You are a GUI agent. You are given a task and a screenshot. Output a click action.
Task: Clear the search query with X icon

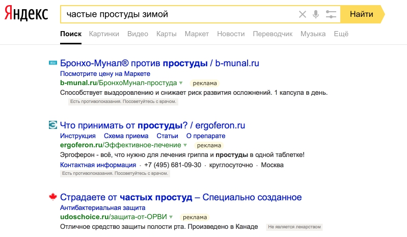click(x=303, y=14)
